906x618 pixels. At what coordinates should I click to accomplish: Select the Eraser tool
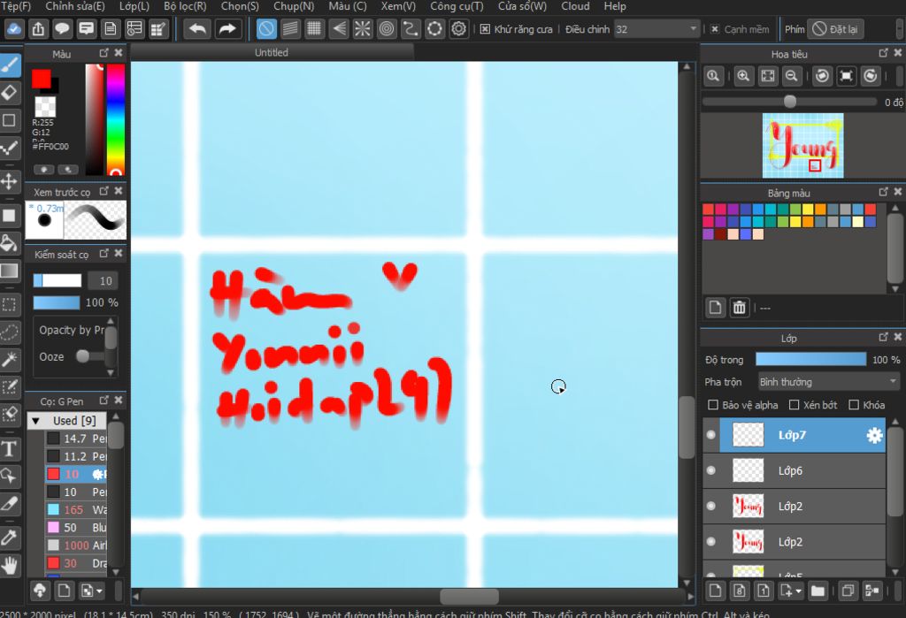tap(10, 93)
